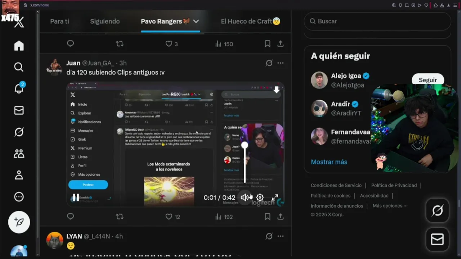Open more menu on LYAN's post
The image size is (461, 259).
click(280, 236)
